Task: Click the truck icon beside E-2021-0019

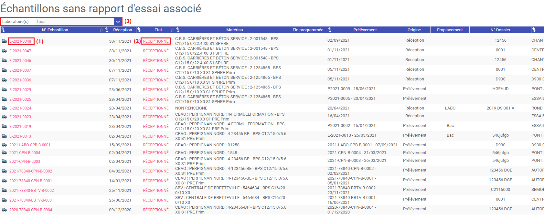Action: (x=4, y=126)
